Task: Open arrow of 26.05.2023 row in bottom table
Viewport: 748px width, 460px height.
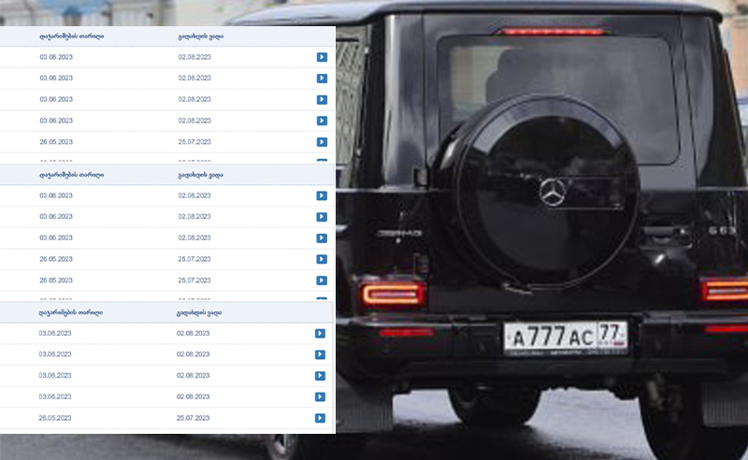Action: tap(320, 419)
